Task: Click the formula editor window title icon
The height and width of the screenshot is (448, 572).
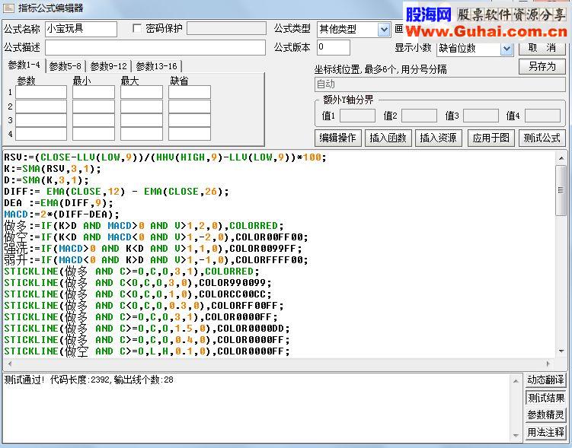Action: click(8, 8)
